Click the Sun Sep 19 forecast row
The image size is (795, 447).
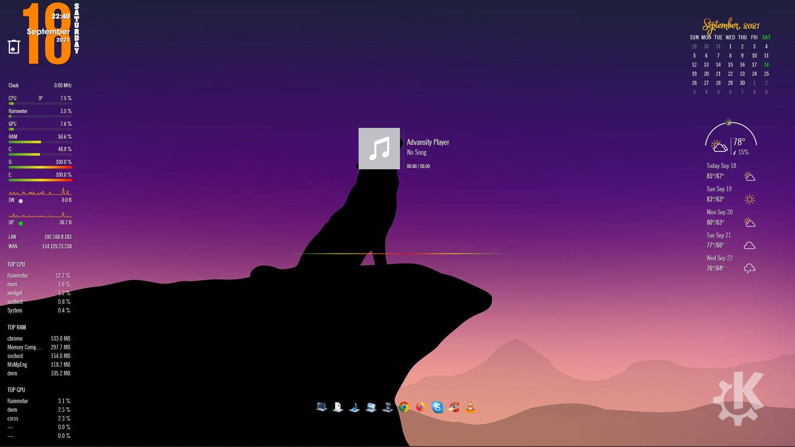(731, 194)
